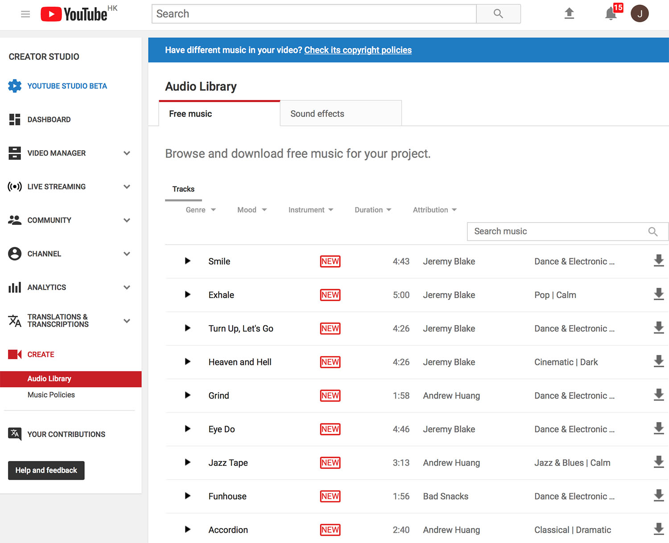Click the search magnifier button
This screenshot has height=543, width=669.
pos(498,14)
